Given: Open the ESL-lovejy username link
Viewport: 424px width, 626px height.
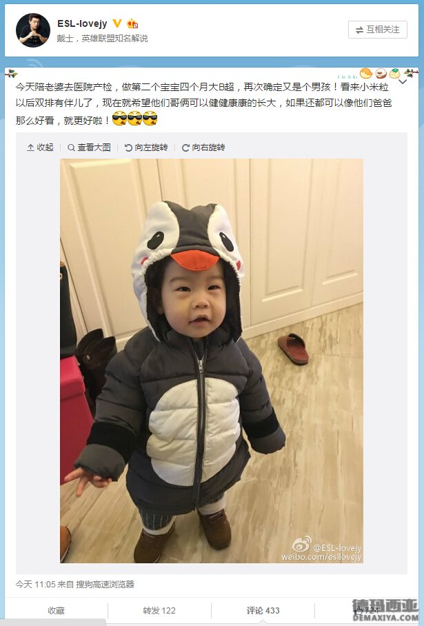Looking at the screenshot, I should click(x=82, y=23).
